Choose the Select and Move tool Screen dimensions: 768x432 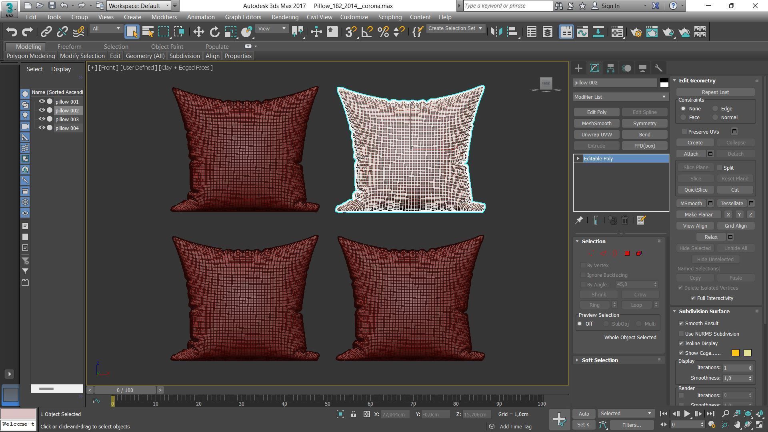tap(199, 32)
